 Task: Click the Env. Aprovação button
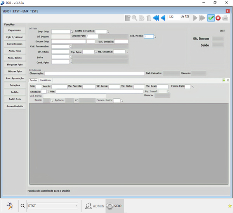[15, 78]
